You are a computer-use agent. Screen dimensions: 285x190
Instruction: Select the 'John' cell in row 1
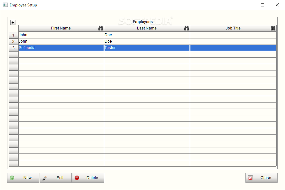click(x=61, y=35)
